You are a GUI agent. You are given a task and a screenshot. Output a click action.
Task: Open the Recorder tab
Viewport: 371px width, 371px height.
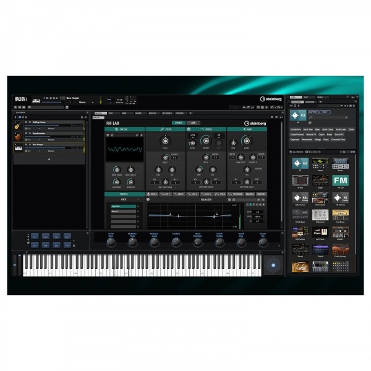pos(167,113)
